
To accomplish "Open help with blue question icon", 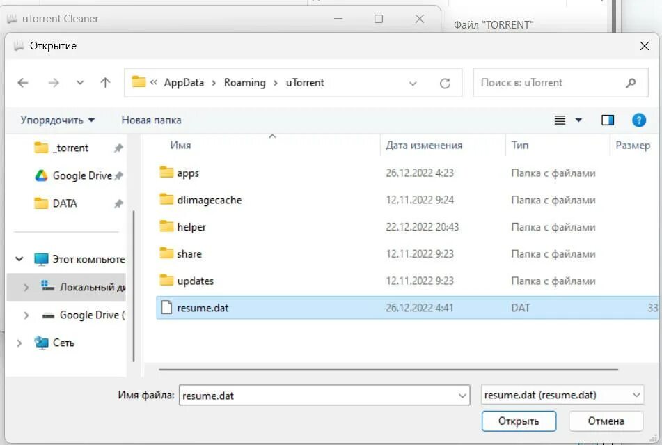I will click(639, 120).
